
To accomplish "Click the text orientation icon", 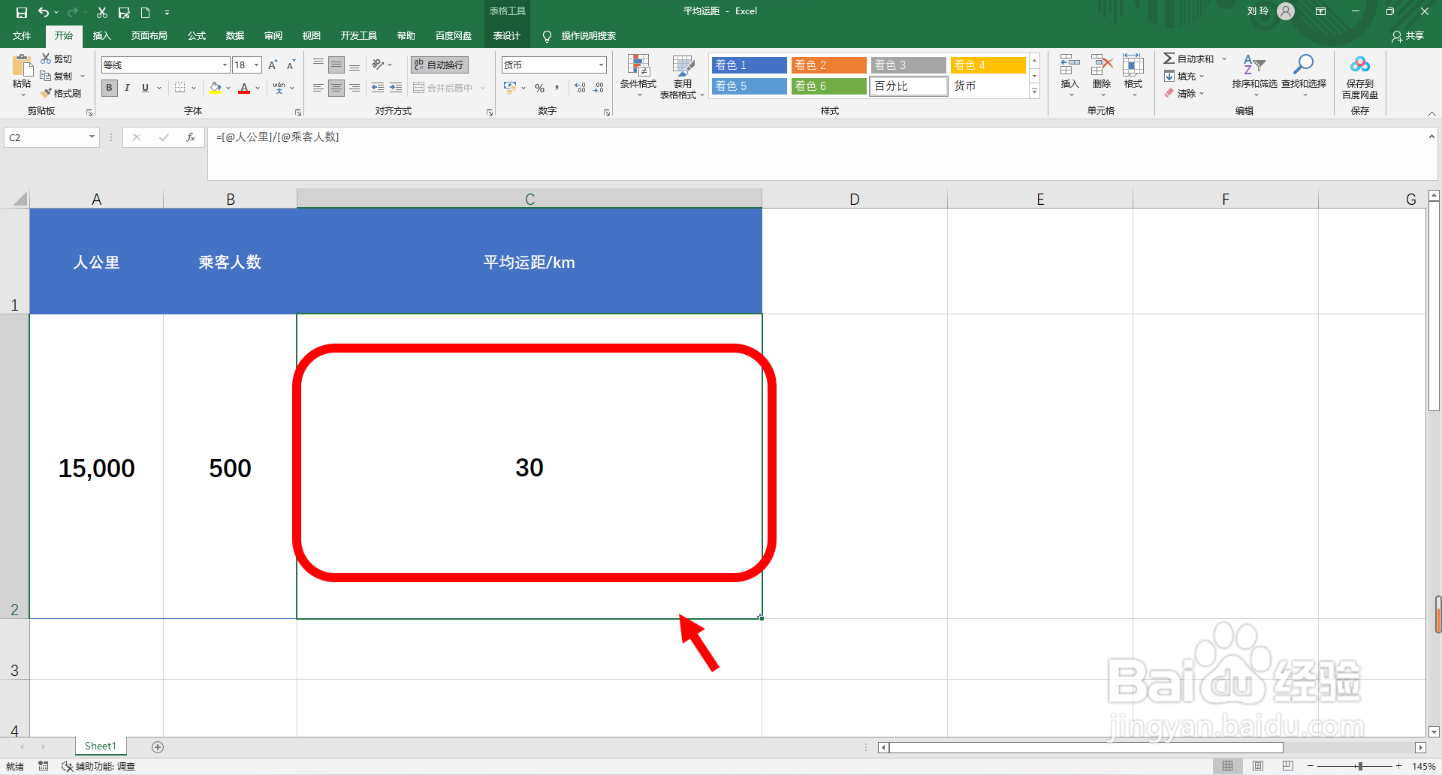I will click(378, 65).
